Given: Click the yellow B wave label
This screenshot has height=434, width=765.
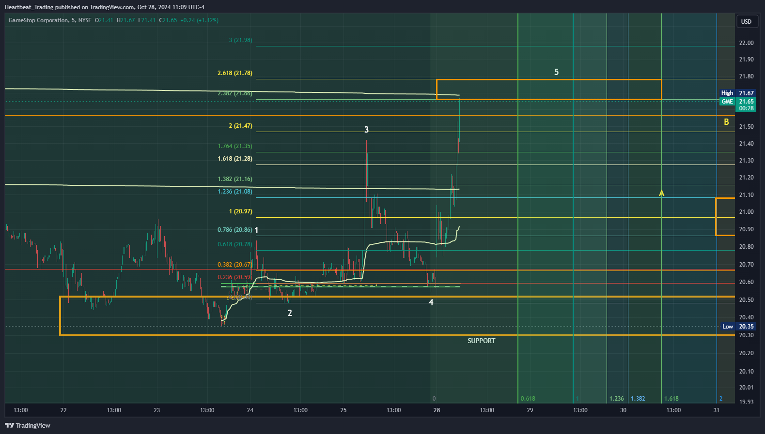Looking at the screenshot, I should coord(726,122).
